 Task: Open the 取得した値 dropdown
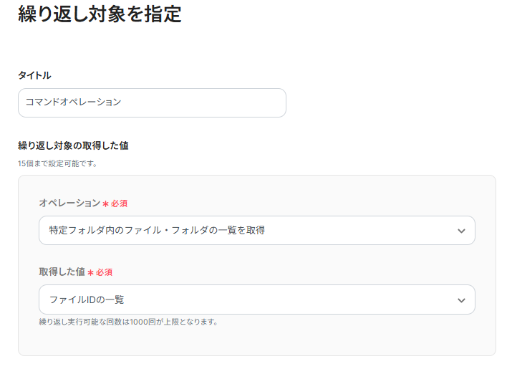pos(256,299)
